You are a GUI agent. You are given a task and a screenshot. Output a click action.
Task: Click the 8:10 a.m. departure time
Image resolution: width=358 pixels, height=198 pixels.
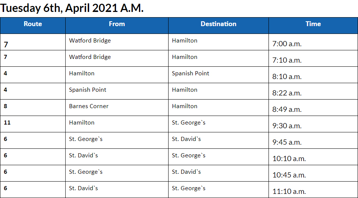pyautogui.click(x=287, y=76)
